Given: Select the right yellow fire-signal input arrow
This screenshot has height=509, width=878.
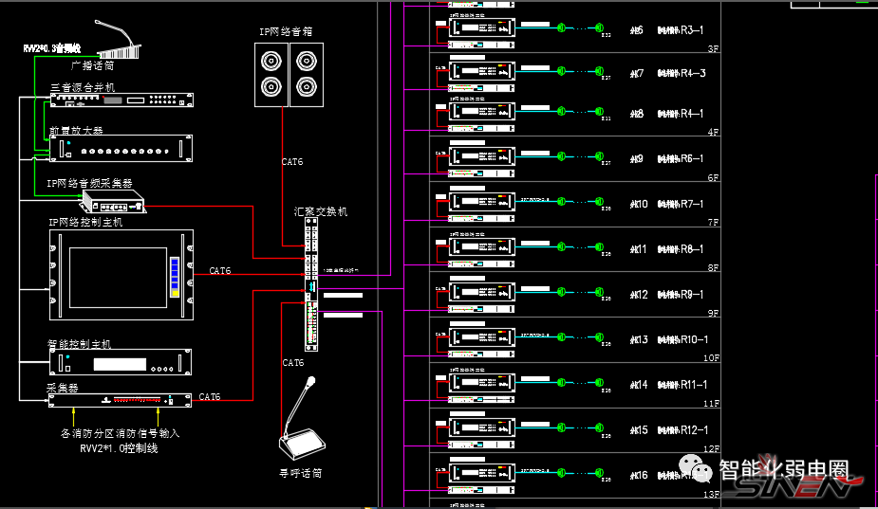Looking at the screenshot, I should pyautogui.click(x=158, y=417).
